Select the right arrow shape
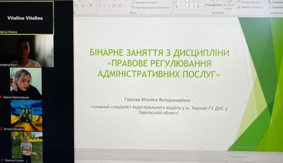Screen dimensions: 283x163 pyautogui.click(x=190, y=2)
